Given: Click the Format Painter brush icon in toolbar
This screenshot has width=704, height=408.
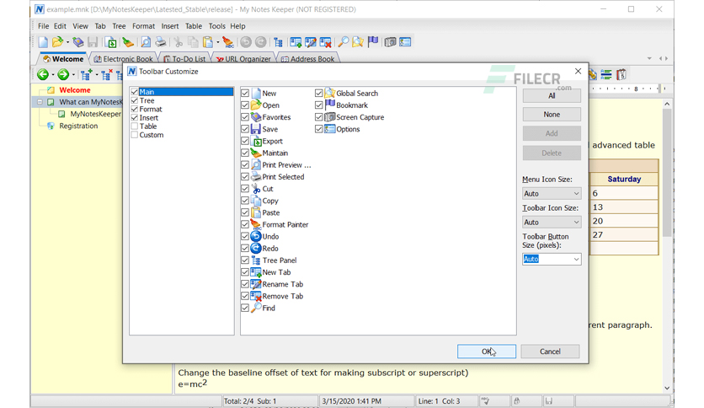Looking at the screenshot, I should pos(228,42).
